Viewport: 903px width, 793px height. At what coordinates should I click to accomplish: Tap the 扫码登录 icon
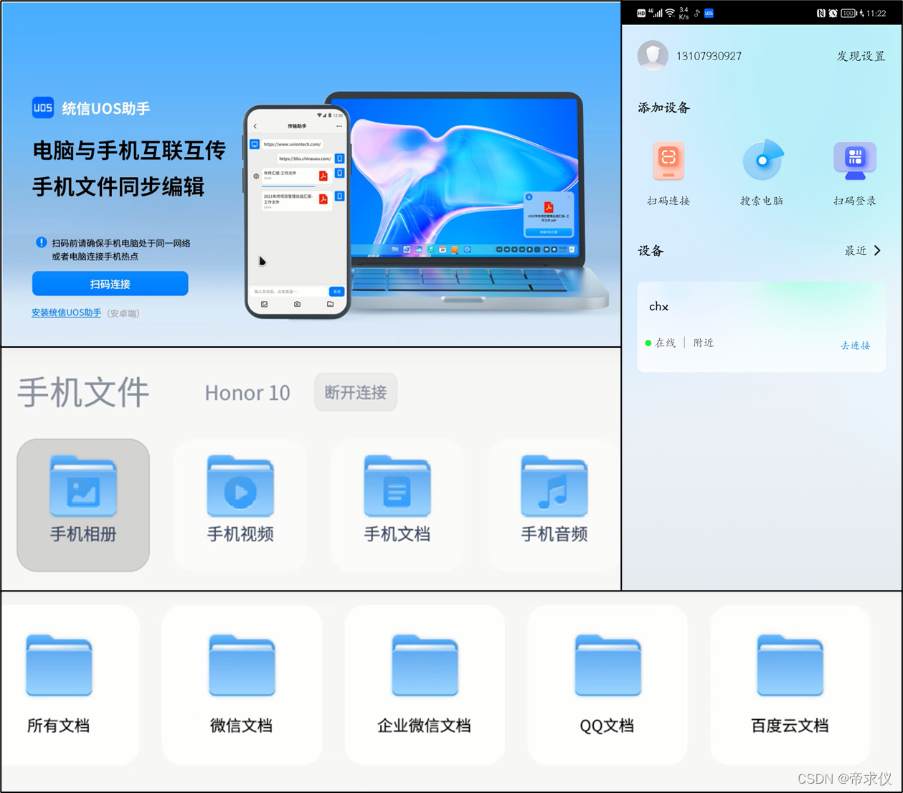[x=855, y=161]
